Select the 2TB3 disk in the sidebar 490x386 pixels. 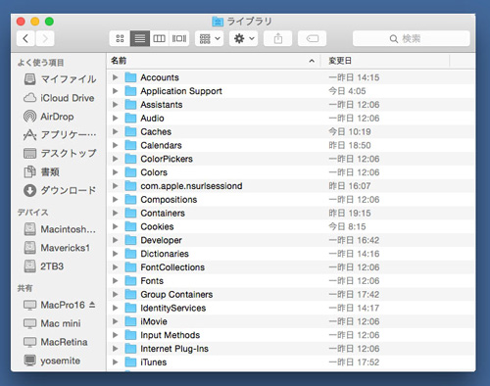pyautogui.click(x=44, y=266)
